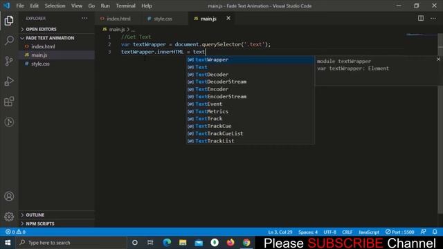Open File Explorer from the taskbar

[x=183, y=243]
